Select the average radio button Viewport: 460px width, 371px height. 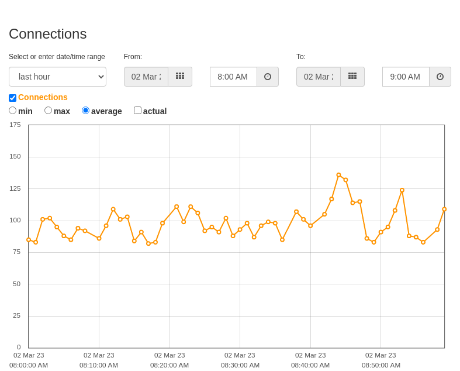point(85,111)
